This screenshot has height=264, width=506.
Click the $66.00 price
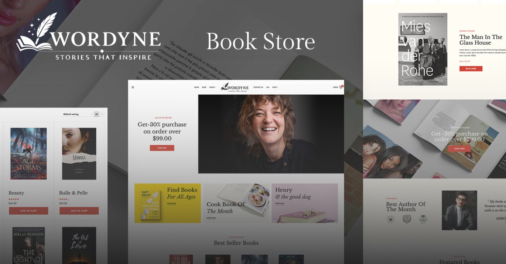13,203
